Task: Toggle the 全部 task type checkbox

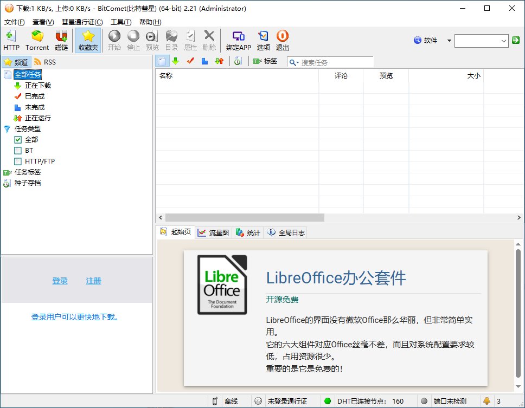Action: [18, 140]
